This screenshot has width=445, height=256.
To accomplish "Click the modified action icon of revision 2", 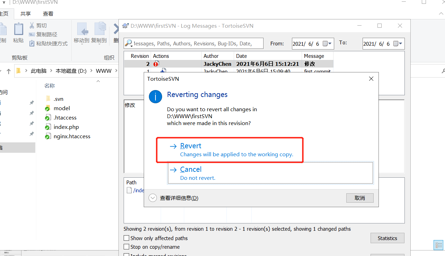I will click(156, 64).
